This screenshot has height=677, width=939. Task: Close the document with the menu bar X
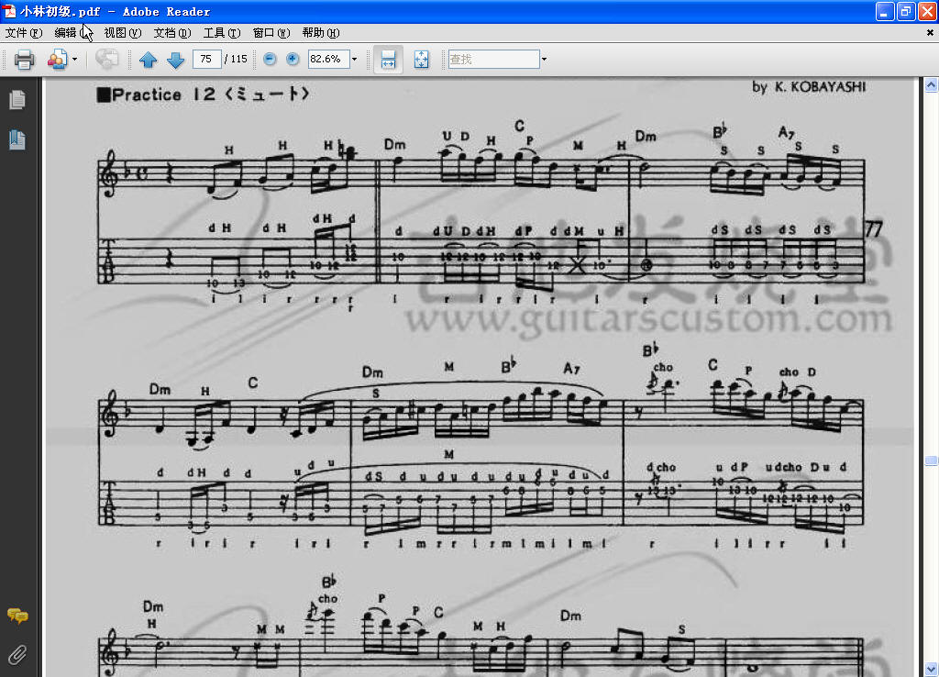930,33
